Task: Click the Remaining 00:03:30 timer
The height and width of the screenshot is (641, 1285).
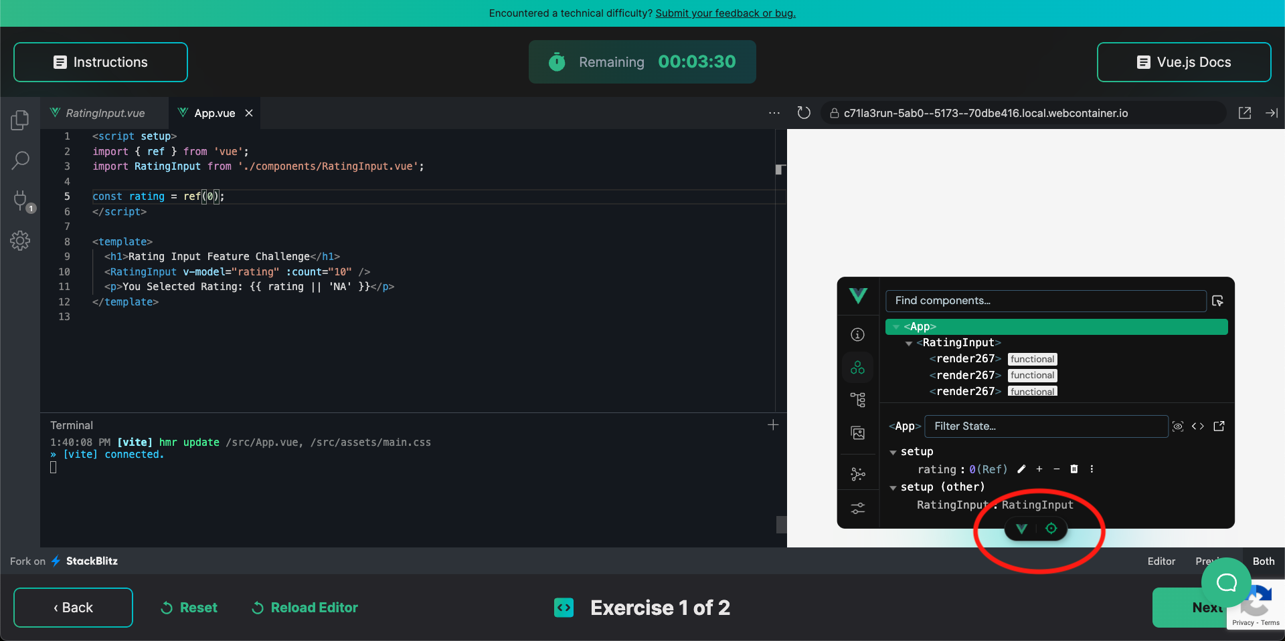Action: click(642, 62)
